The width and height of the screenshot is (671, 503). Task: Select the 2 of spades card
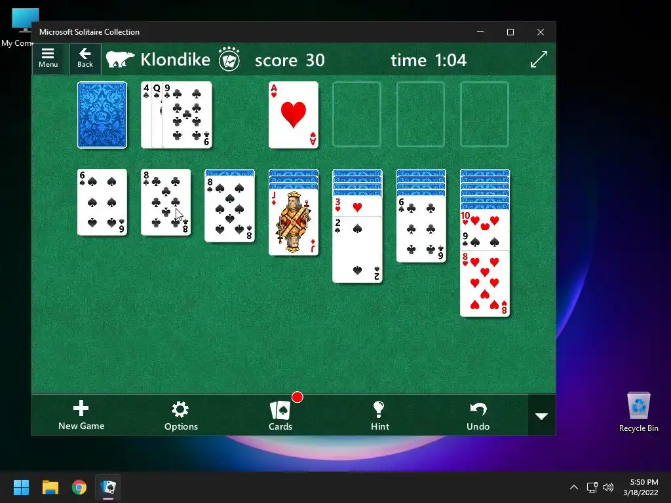pyautogui.click(x=357, y=250)
